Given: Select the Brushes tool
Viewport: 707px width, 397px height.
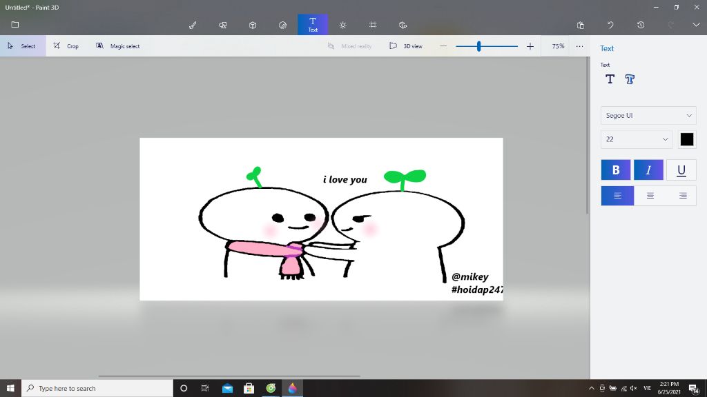Looking at the screenshot, I should (193, 26).
